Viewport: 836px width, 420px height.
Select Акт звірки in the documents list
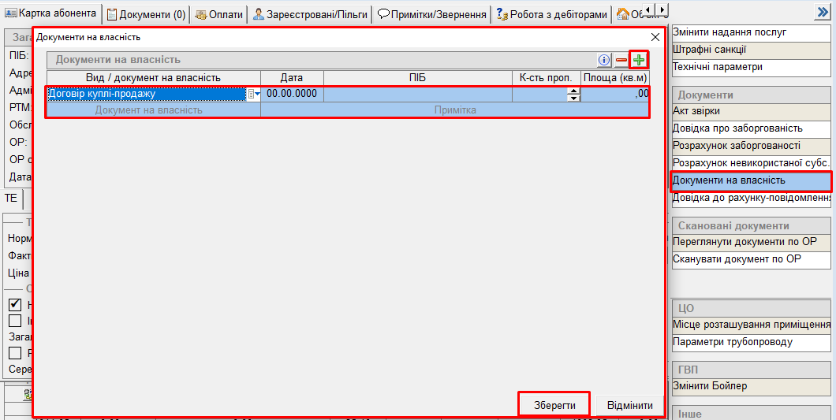pyautogui.click(x=696, y=111)
